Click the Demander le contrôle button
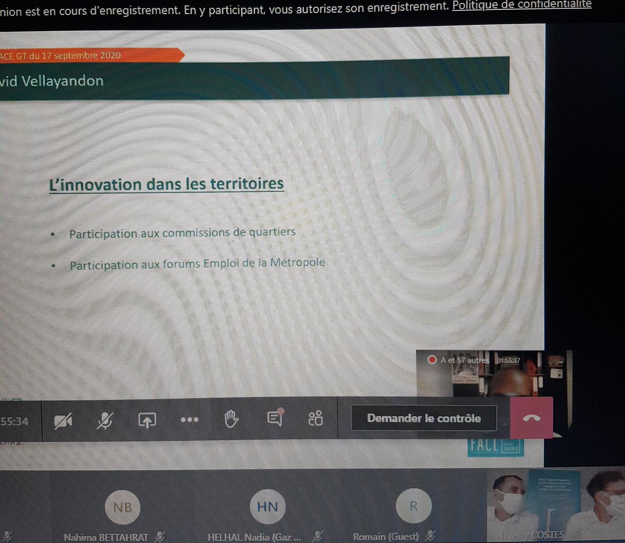The height and width of the screenshot is (543, 625). pos(424,418)
